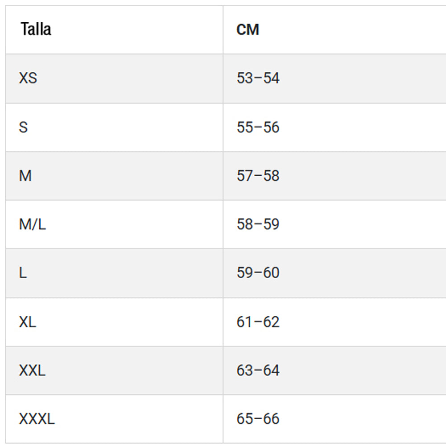Click the 63–64 measurement cell
Screen dimensions: 446x446
pos(258,371)
